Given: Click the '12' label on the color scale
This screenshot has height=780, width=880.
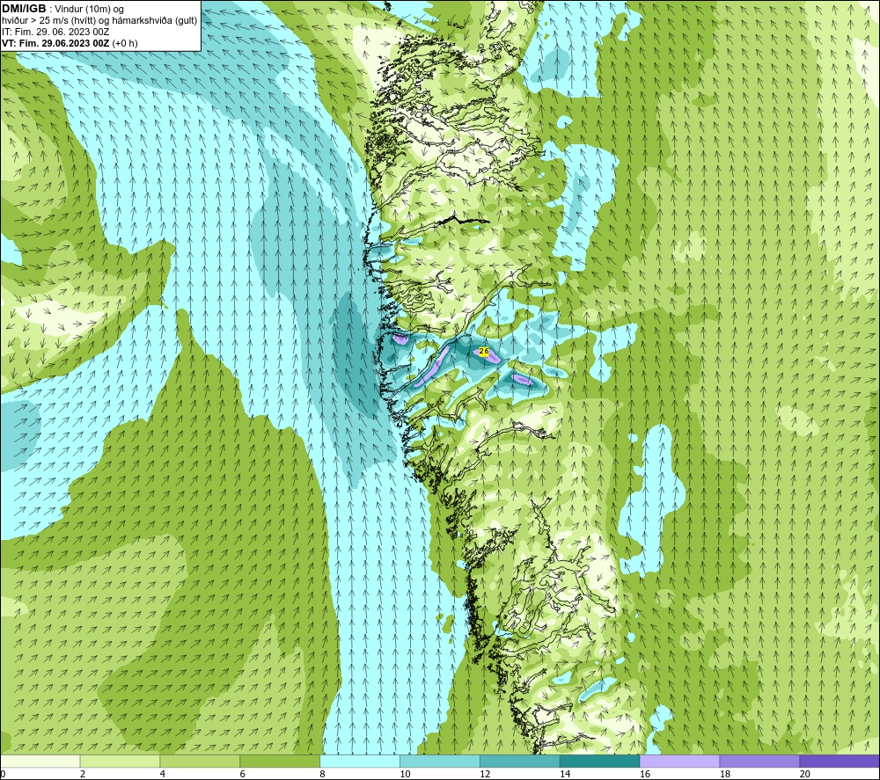Looking at the screenshot, I should coord(485,774).
